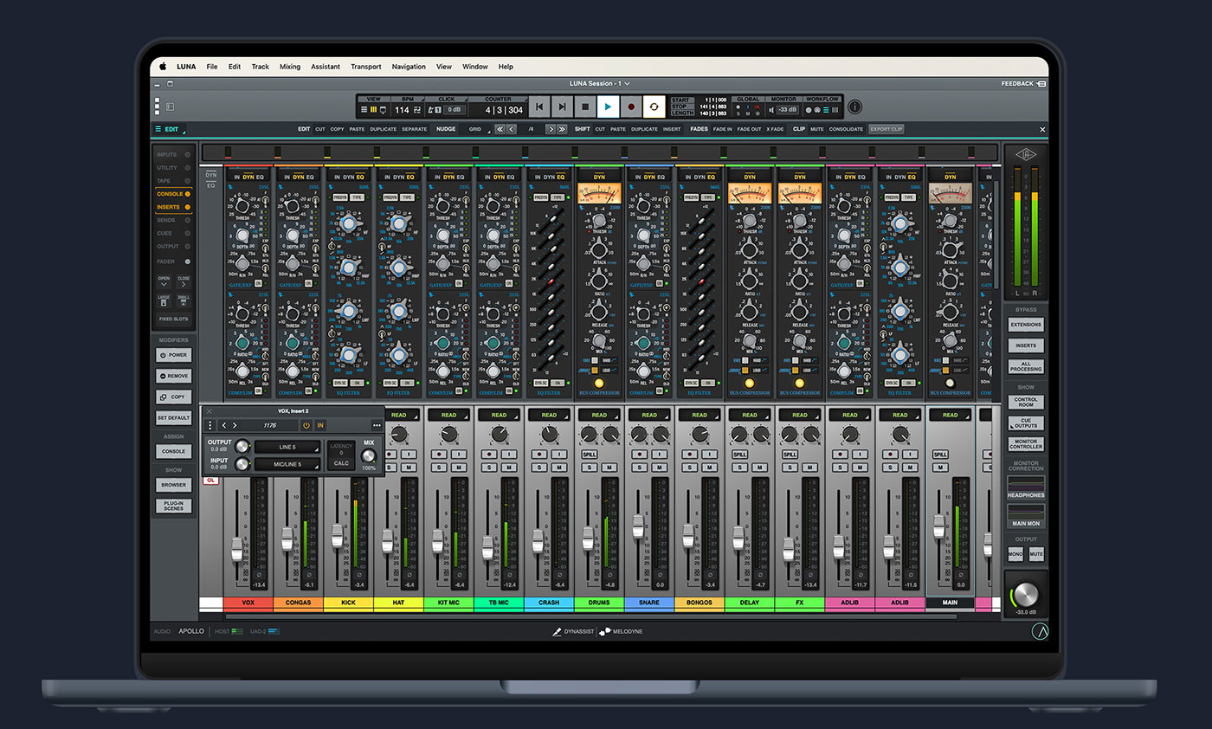Image resolution: width=1212 pixels, height=729 pixels.
Task: Open the Mixing menu
Action: pyautogui.click(x=290, y=67)
